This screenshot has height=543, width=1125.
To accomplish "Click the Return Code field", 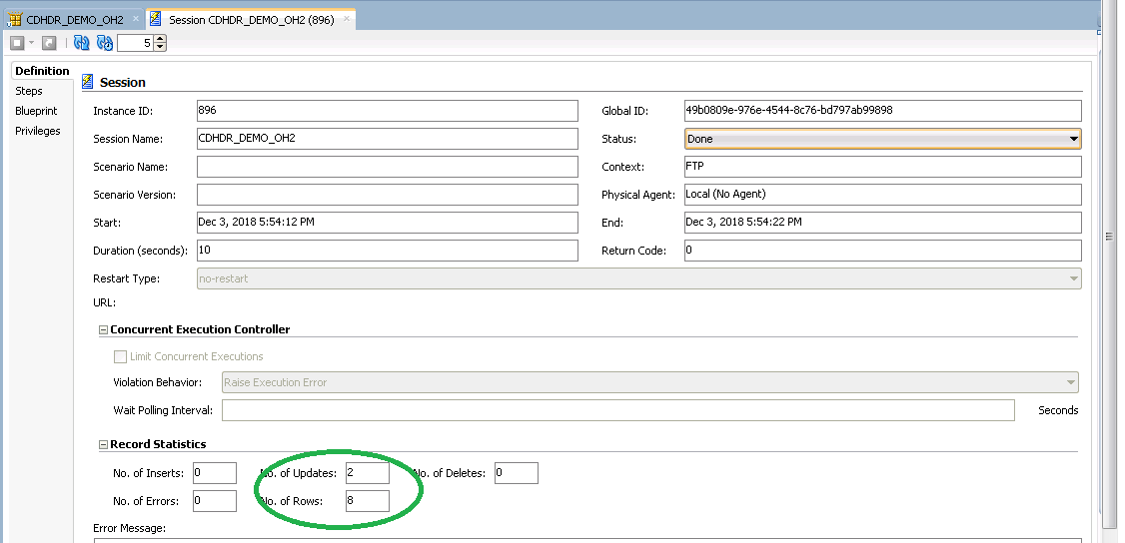I will click(882, 250).
